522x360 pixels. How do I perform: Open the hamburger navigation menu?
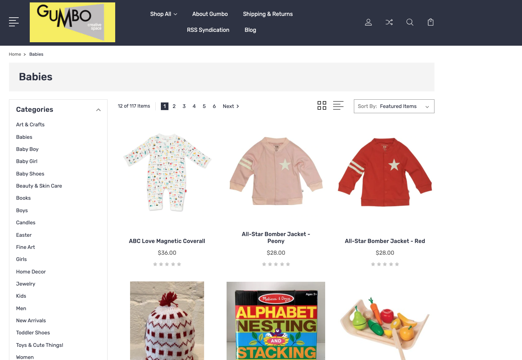click(14, 22)
